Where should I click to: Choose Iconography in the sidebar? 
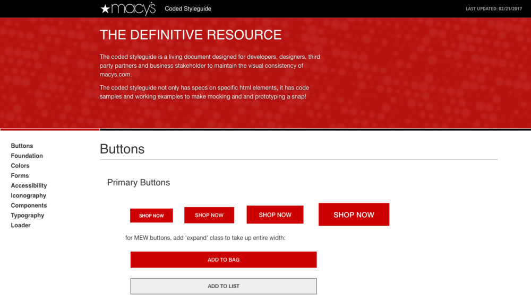[29, 195]
